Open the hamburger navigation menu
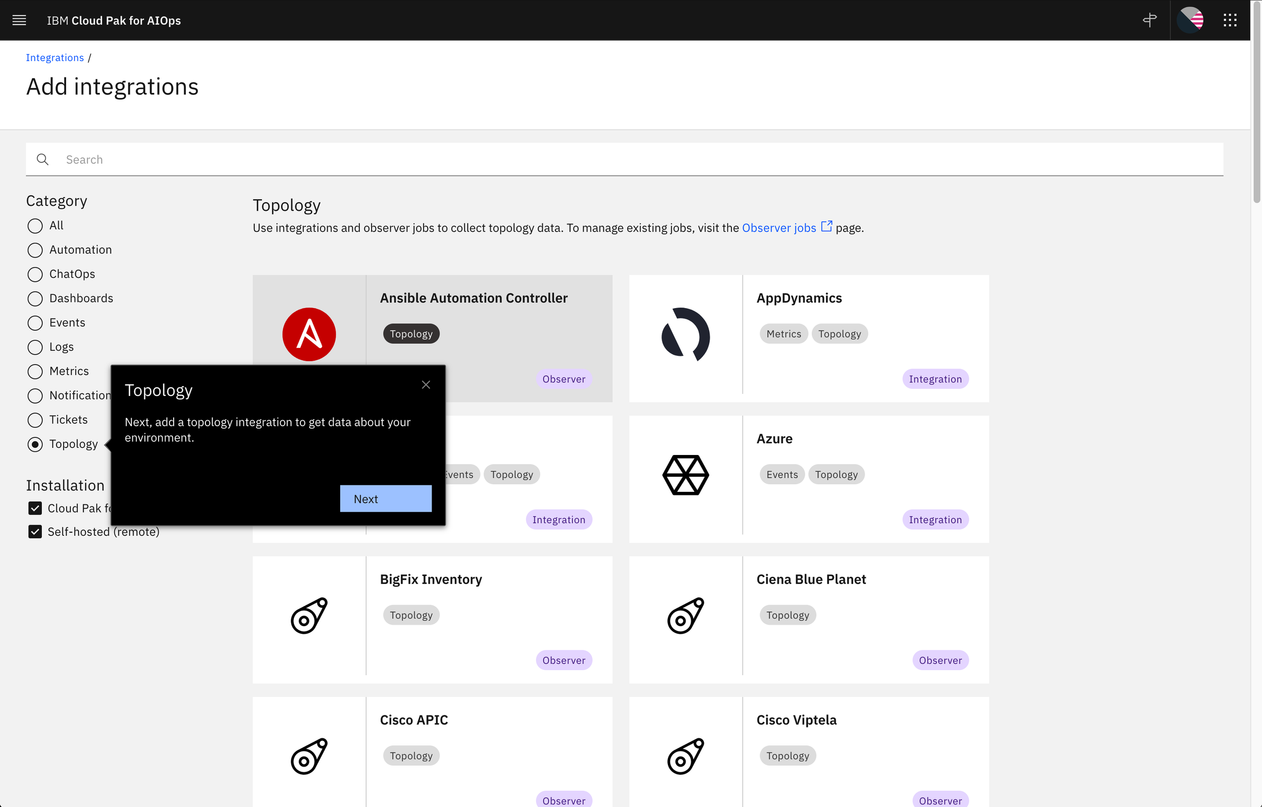1262x807 pixels. coord(19,20)
